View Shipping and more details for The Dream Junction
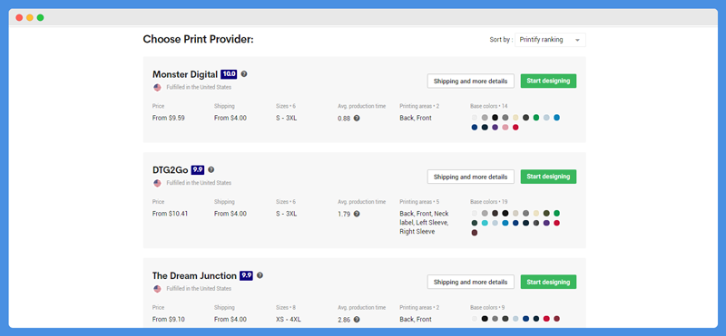This screenshot has height=336, width=726. coord(470,282)
